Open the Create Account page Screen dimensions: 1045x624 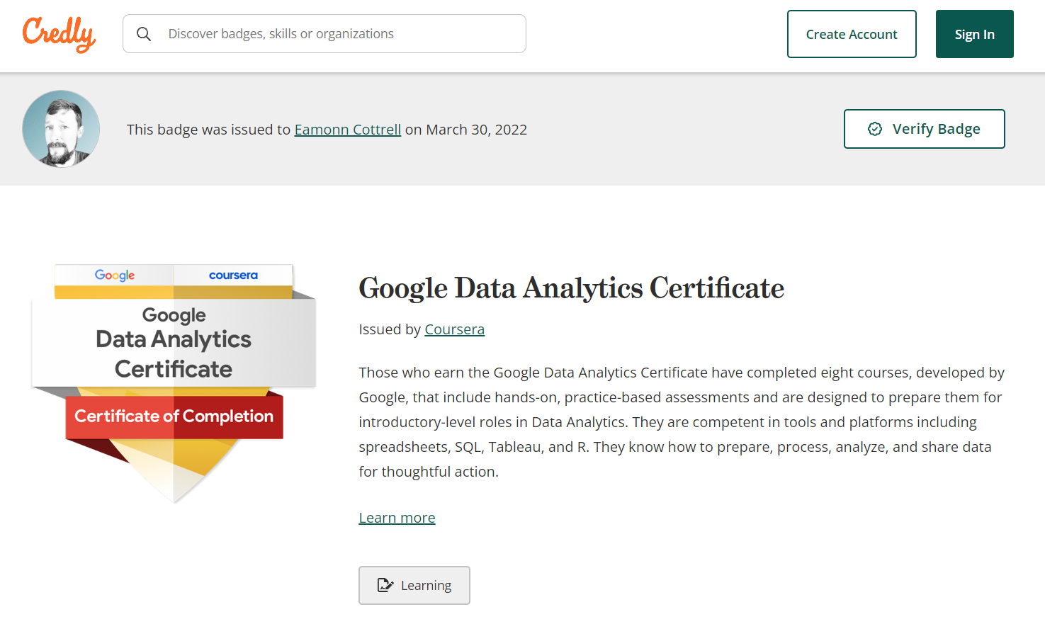pos(852,34)
